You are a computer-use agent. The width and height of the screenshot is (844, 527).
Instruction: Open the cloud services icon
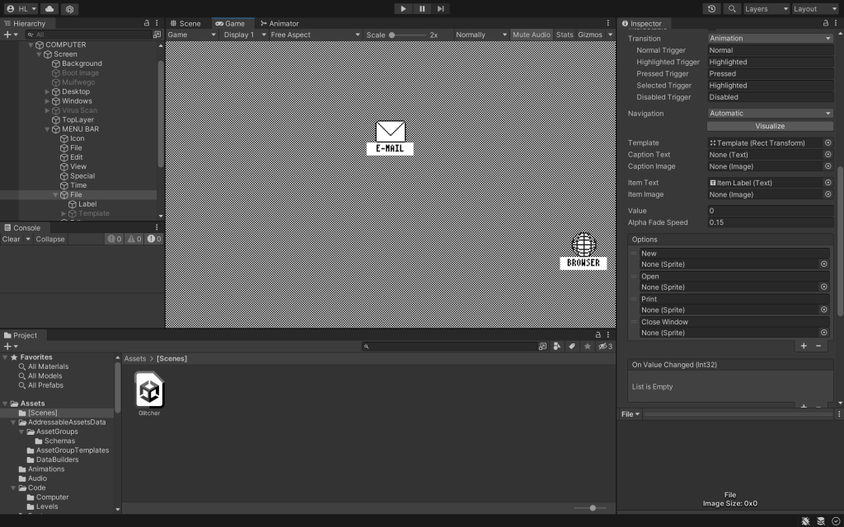49,8
